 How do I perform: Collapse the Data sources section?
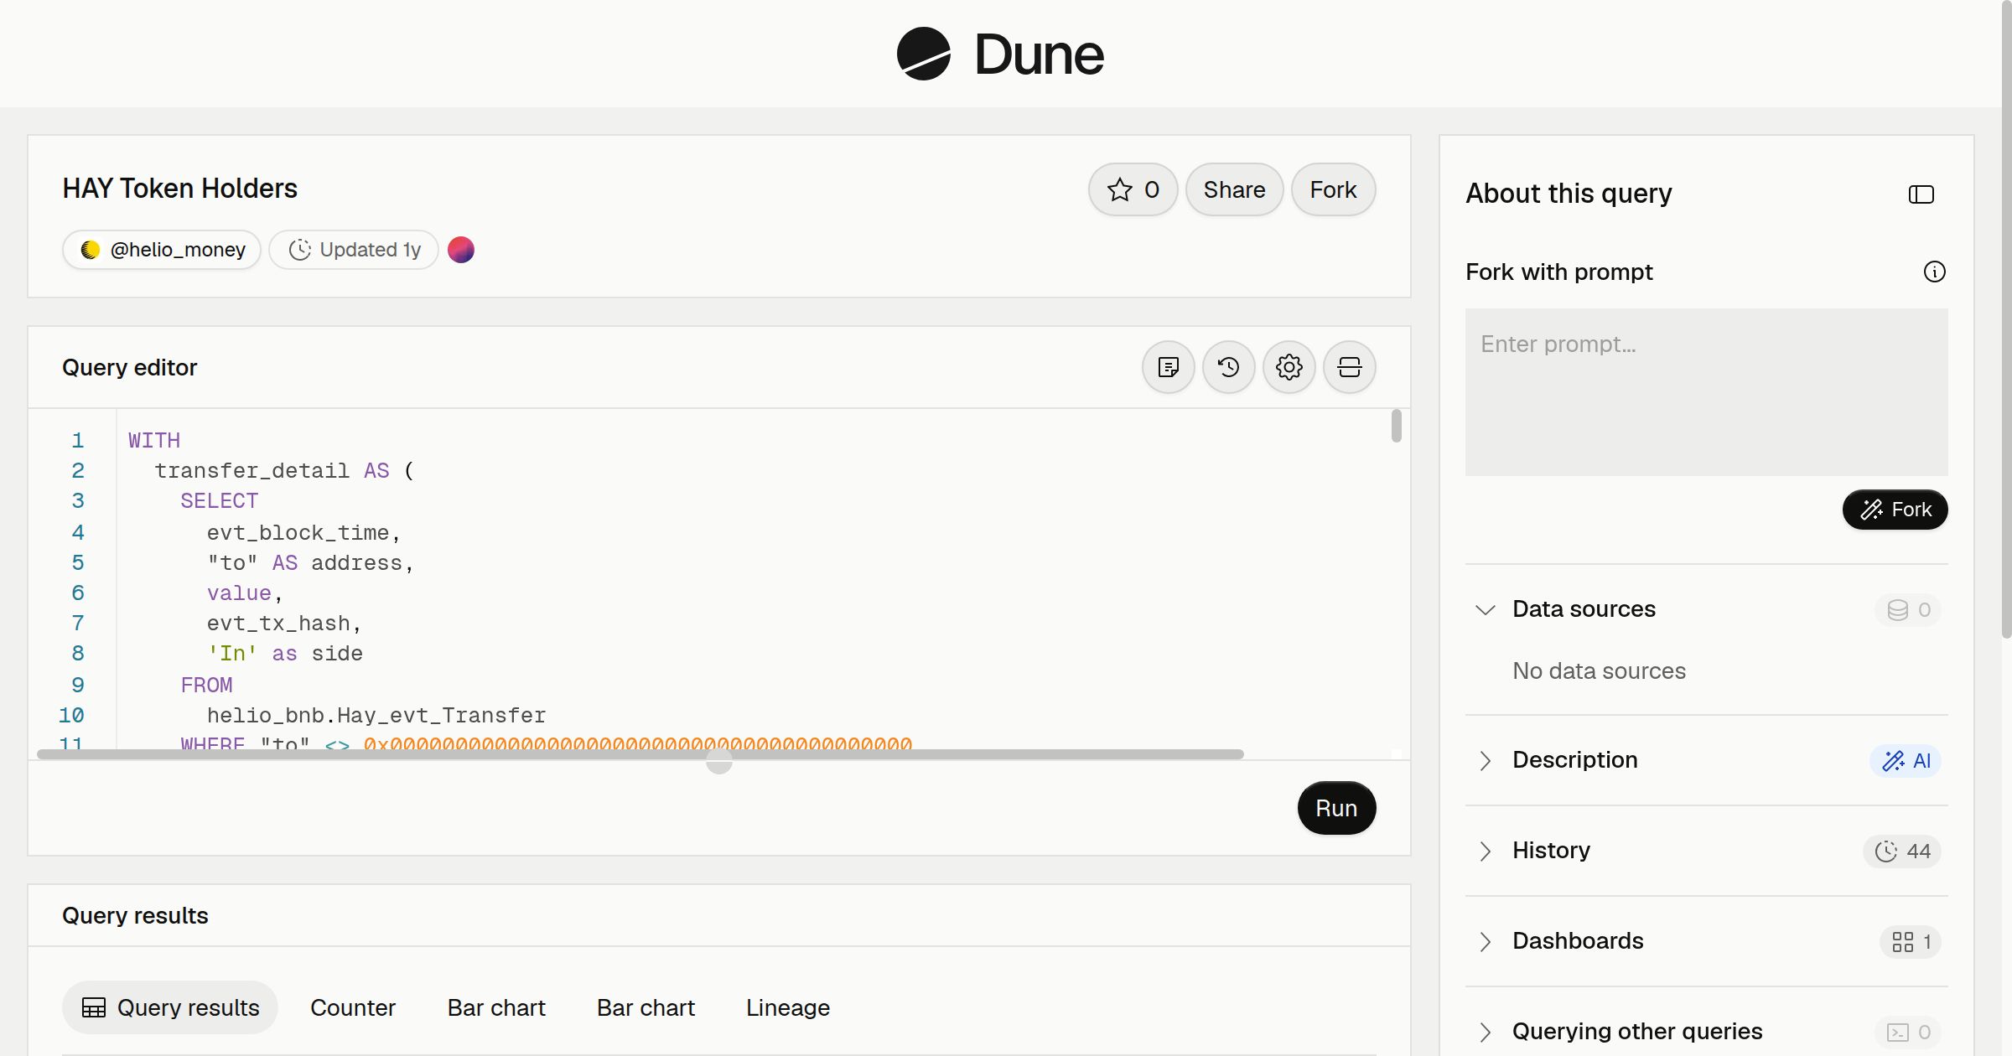pyautogui.click(x=1485, y=609)
